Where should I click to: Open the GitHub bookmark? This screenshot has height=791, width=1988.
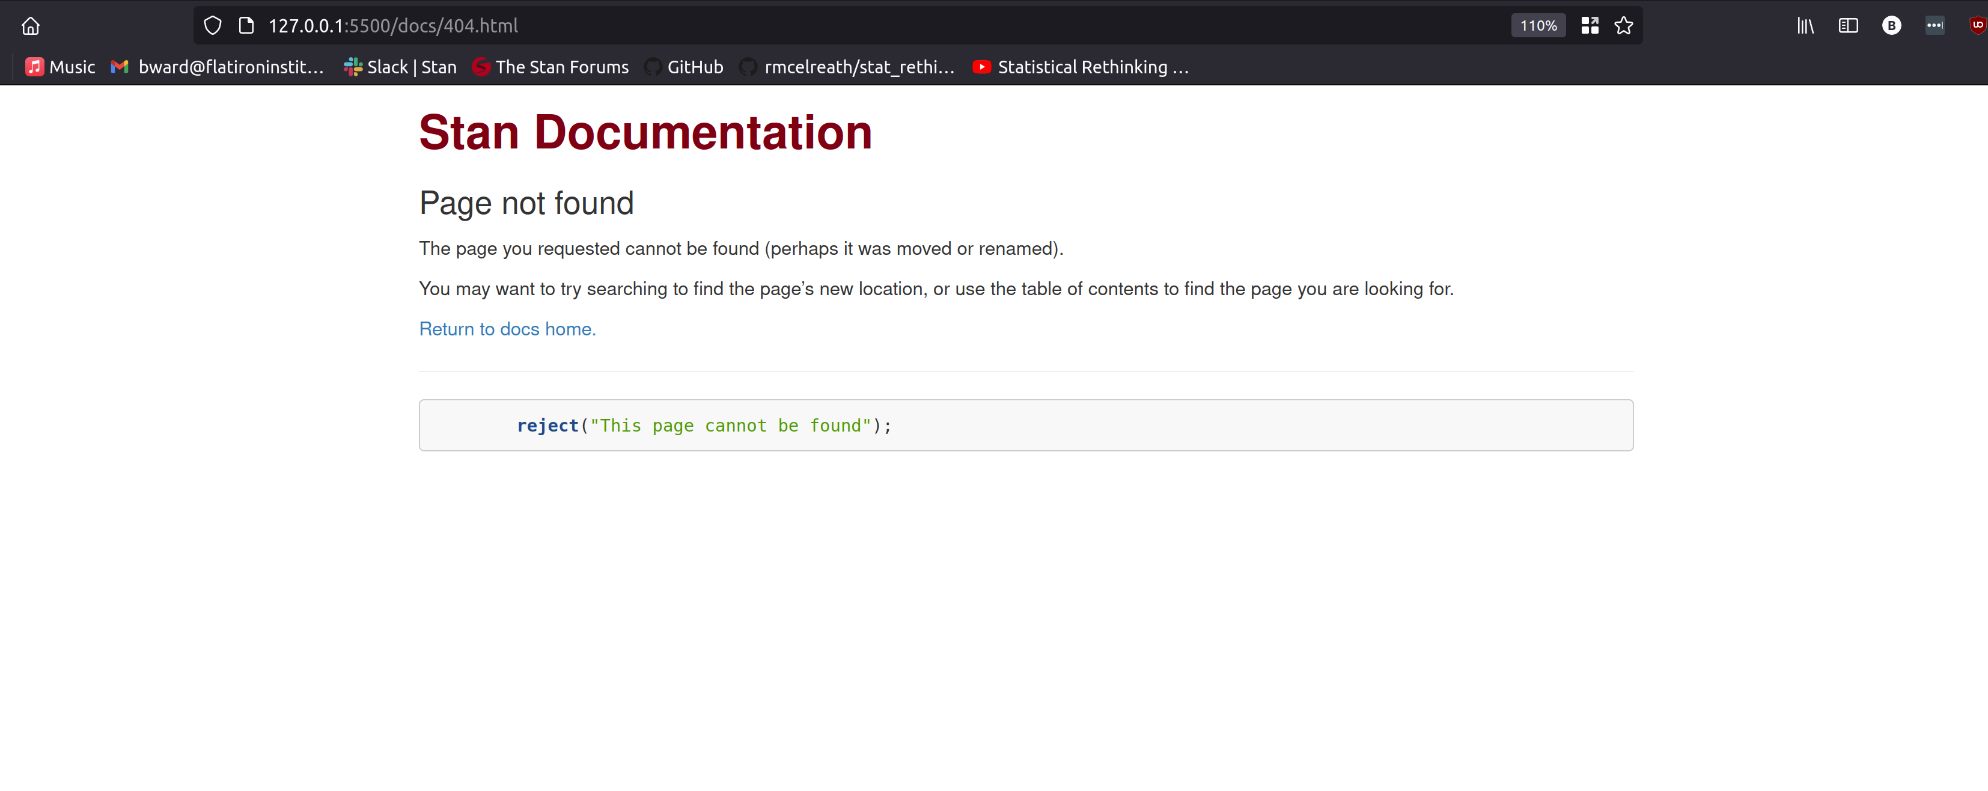[684, 67]
